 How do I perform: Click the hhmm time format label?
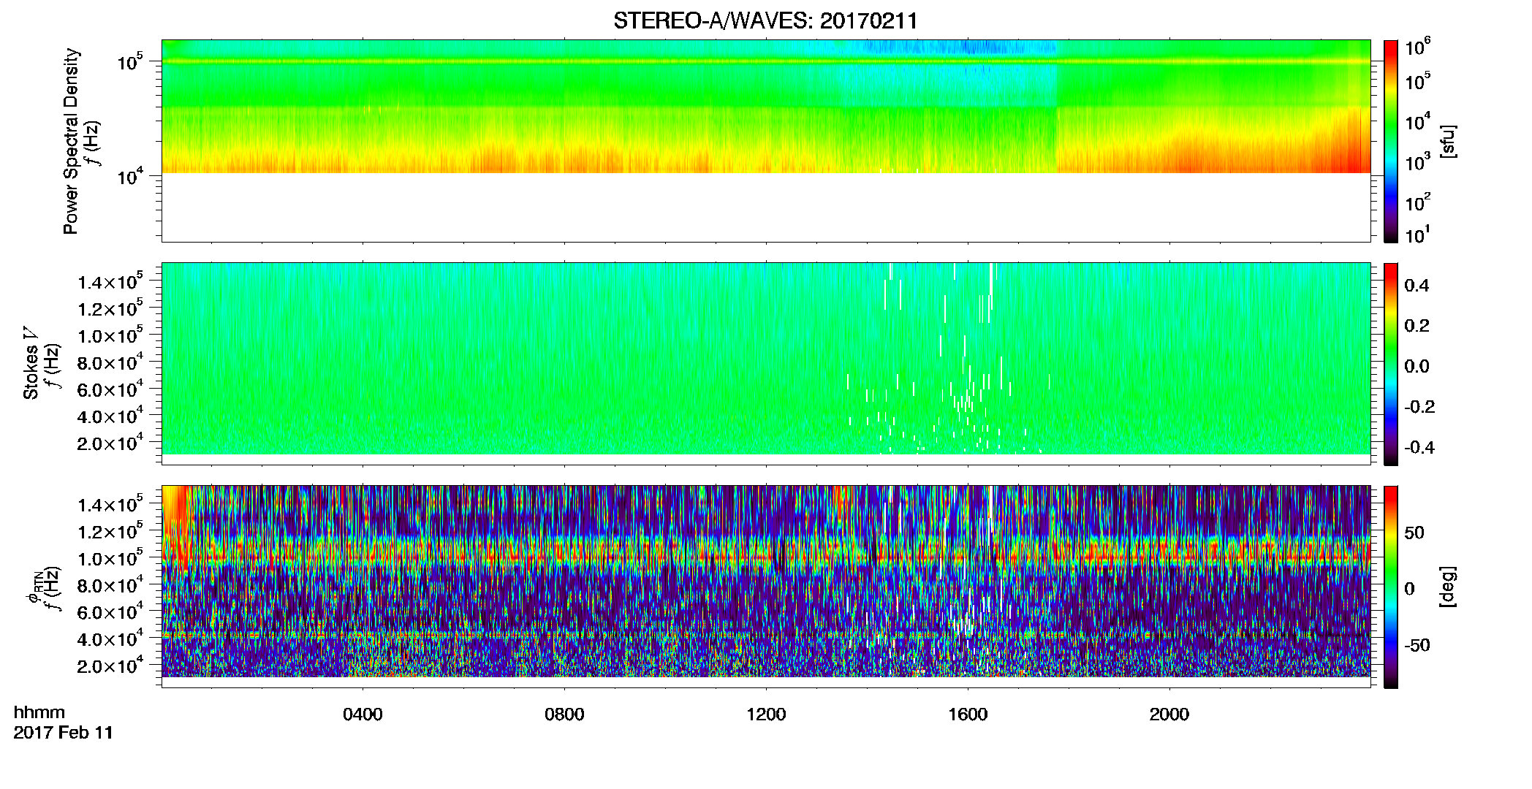[39, 713]
